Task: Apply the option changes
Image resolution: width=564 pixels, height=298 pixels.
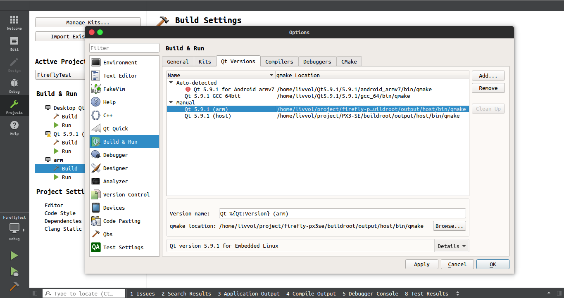Action: coord(422,264)
